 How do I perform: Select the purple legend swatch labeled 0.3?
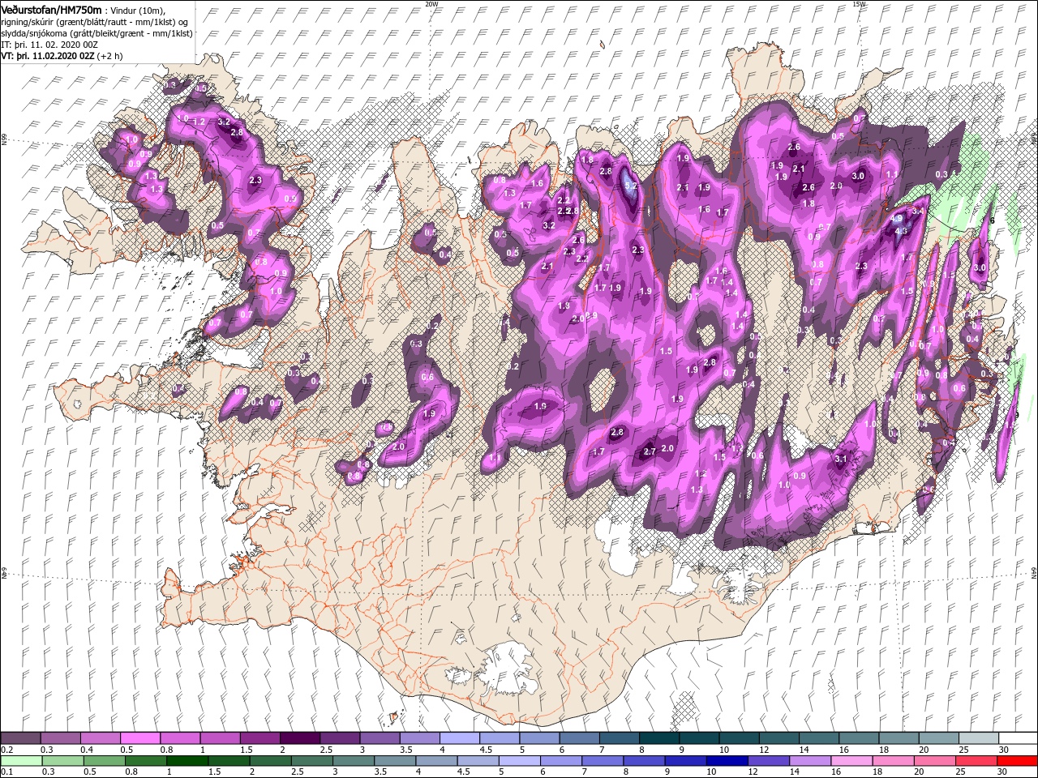click(60, 738)
